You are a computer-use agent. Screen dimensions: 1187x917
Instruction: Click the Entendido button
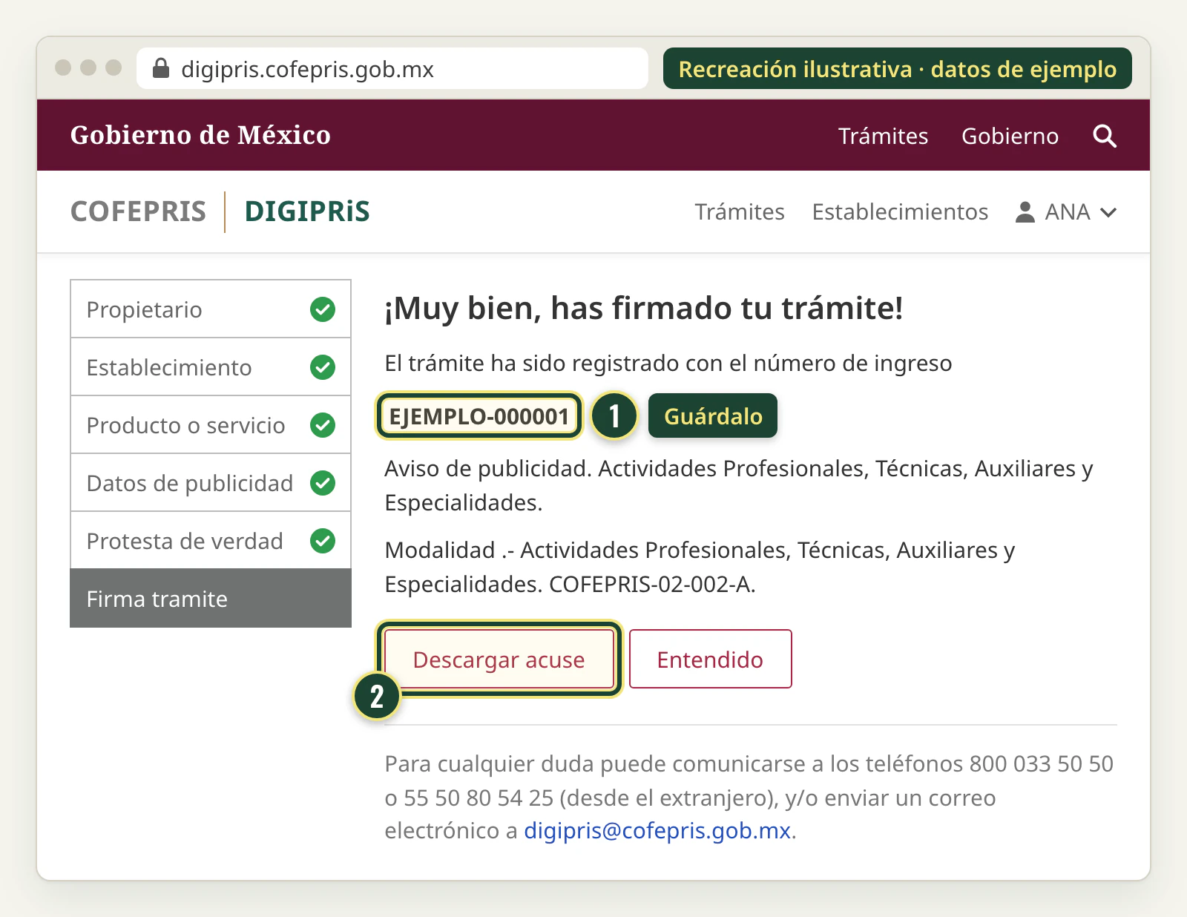point(710,659)
